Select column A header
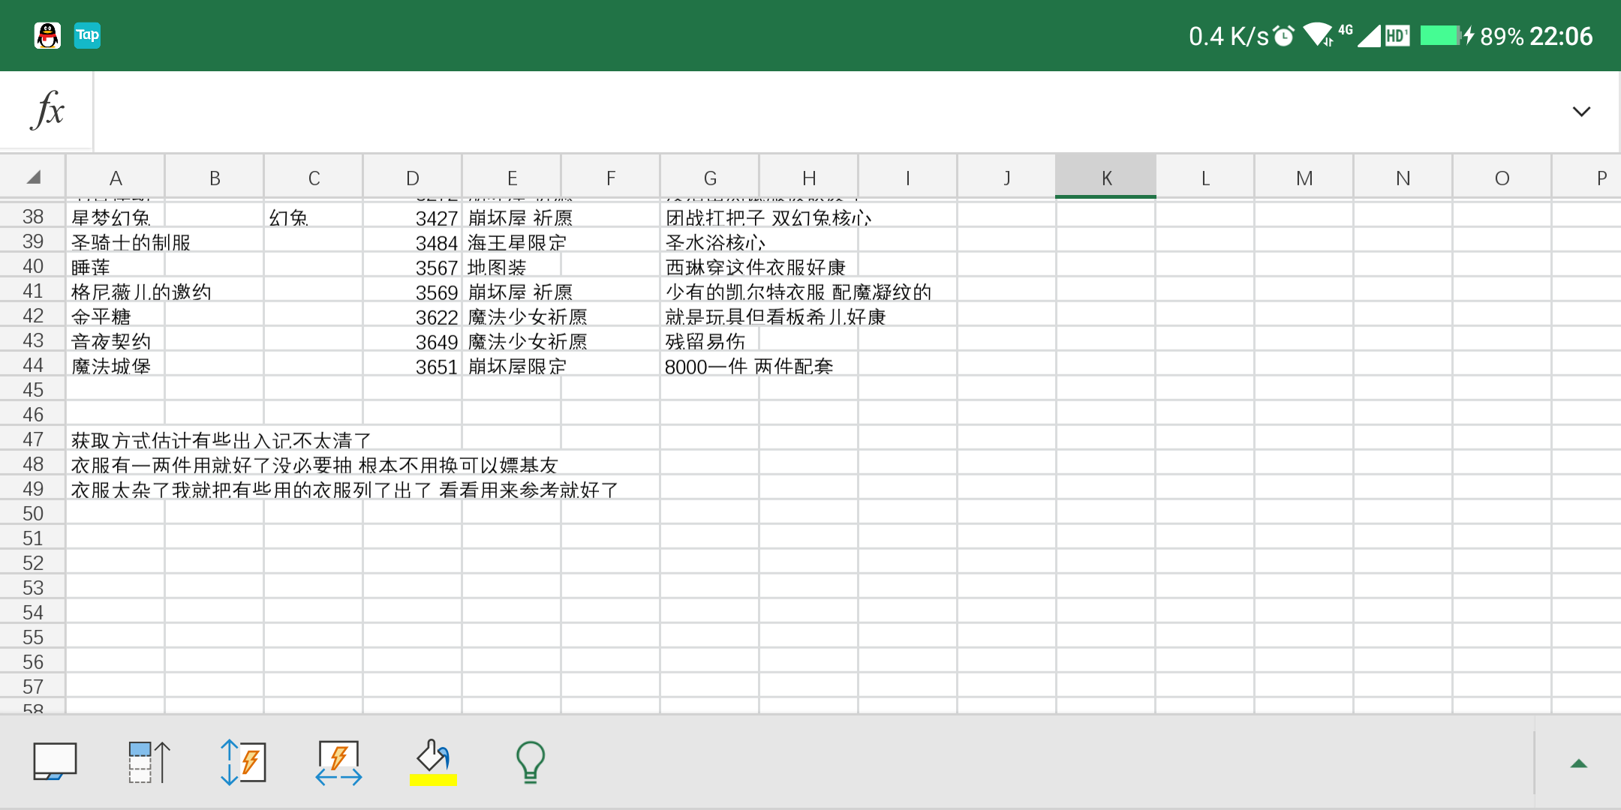This screenshot has height=810, width=1621. tap(116, 177)
